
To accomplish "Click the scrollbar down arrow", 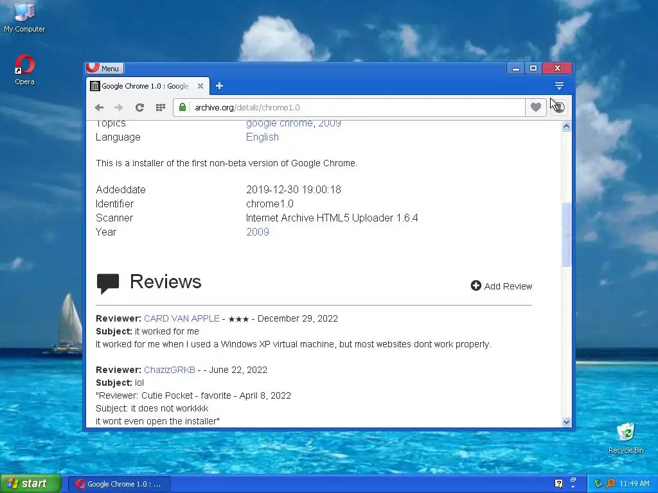I will tap(566, 422).
